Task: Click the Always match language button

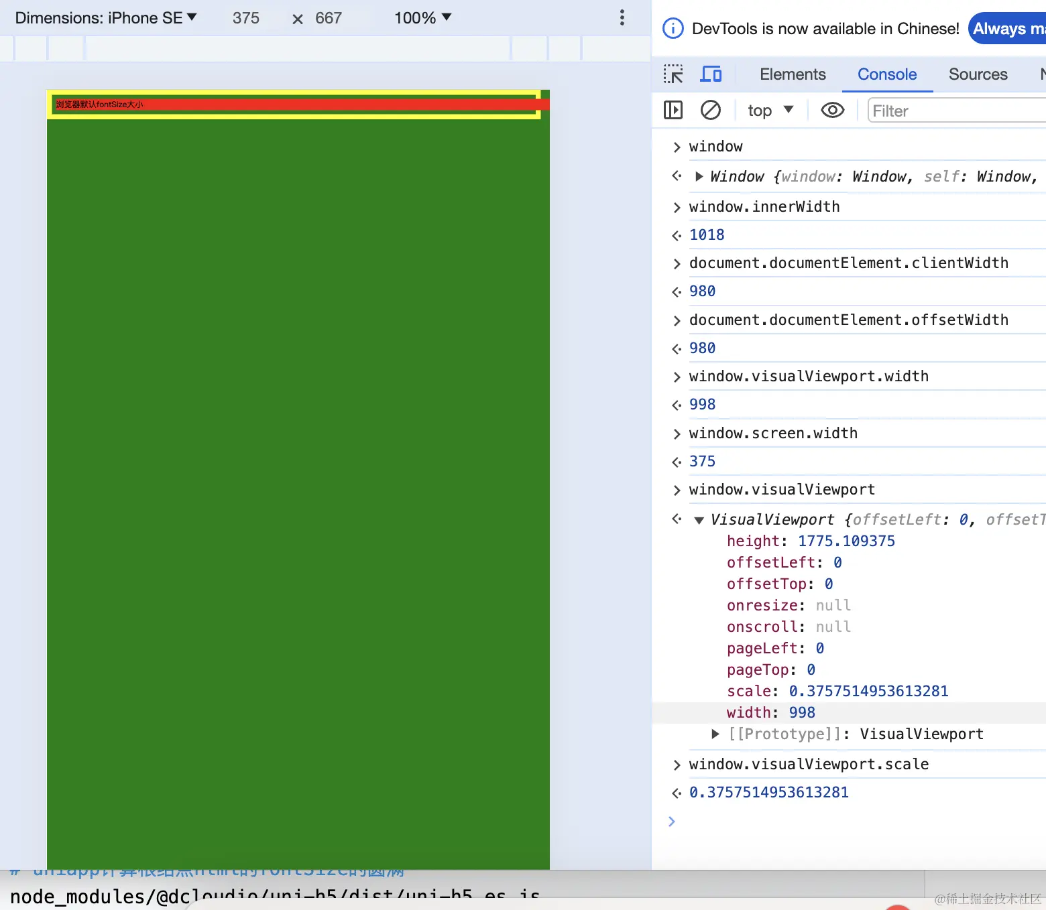Action: click(x=1007, y=28)
